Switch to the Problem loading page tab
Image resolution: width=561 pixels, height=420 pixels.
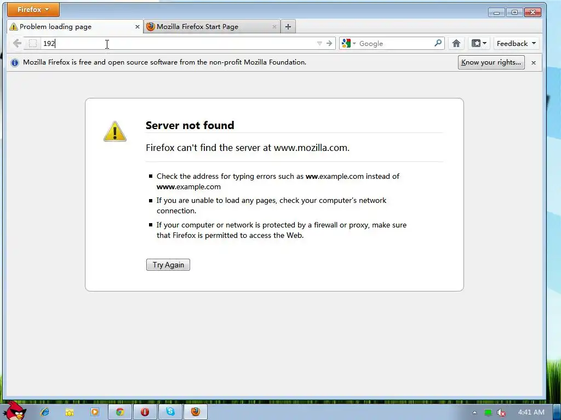coord(75,27)
